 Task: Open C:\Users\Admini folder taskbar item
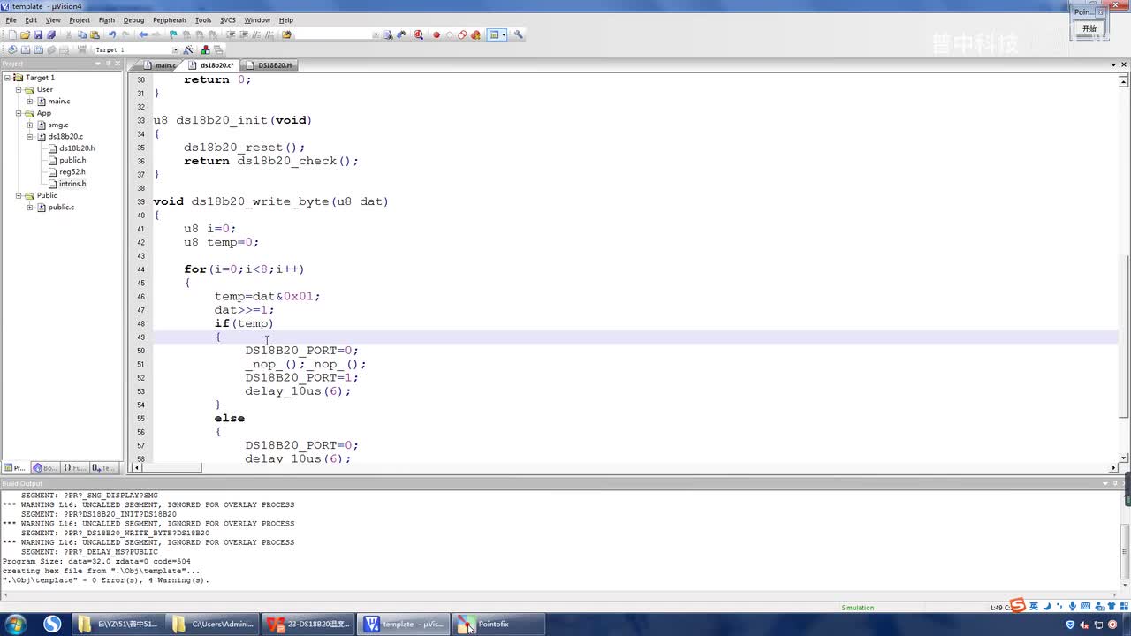click(x=213, y=624)
